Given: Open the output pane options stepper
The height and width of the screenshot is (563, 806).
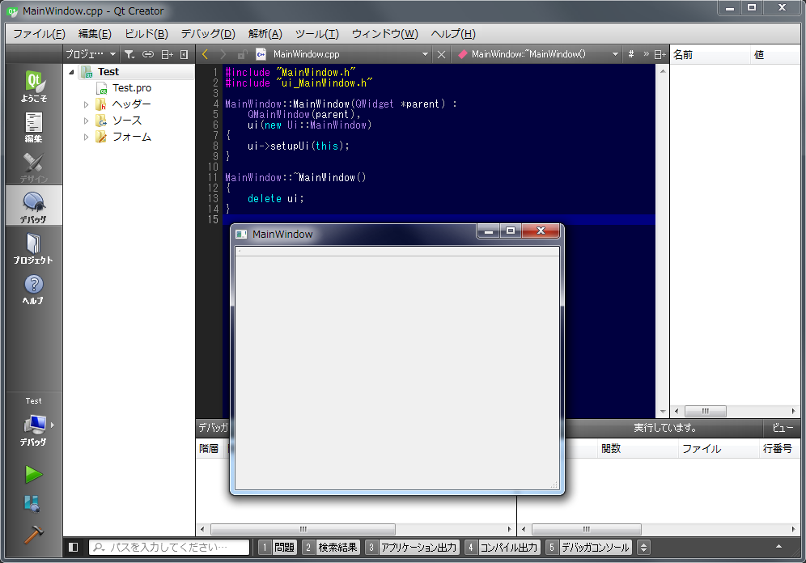Looking at the screenshot, I should (x=643, y=547).
